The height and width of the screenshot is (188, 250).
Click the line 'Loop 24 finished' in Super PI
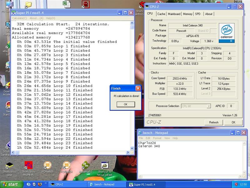[x=55, y=148]
